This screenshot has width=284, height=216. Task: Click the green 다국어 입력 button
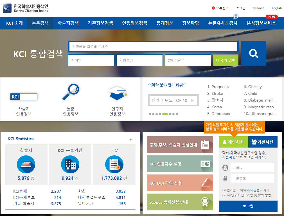226,60
